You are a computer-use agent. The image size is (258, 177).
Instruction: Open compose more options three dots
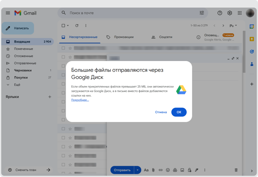[205, 170]
